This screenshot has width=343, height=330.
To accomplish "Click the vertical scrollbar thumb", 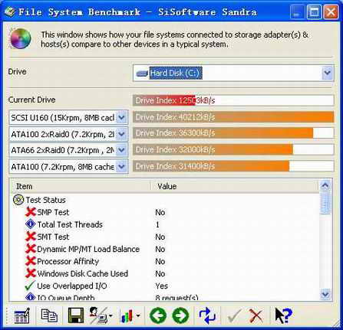I will [325, 203].
